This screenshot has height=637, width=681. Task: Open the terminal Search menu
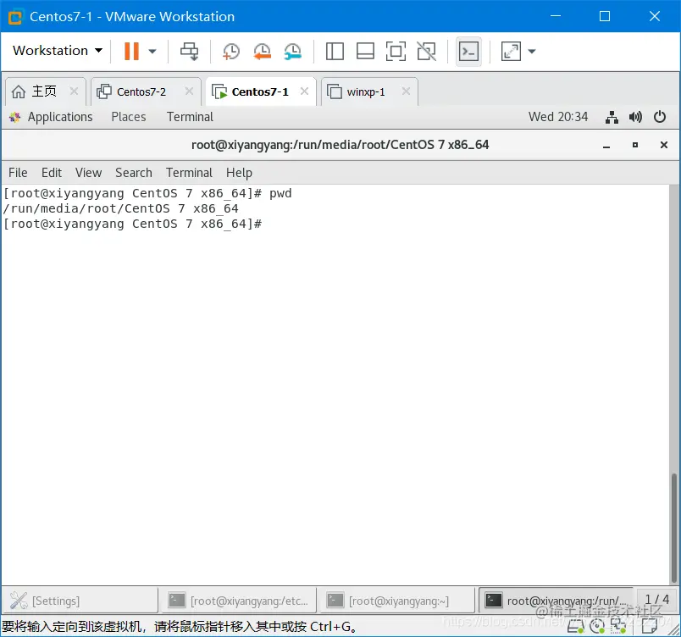pyautogui.click(x=134, y=173)
